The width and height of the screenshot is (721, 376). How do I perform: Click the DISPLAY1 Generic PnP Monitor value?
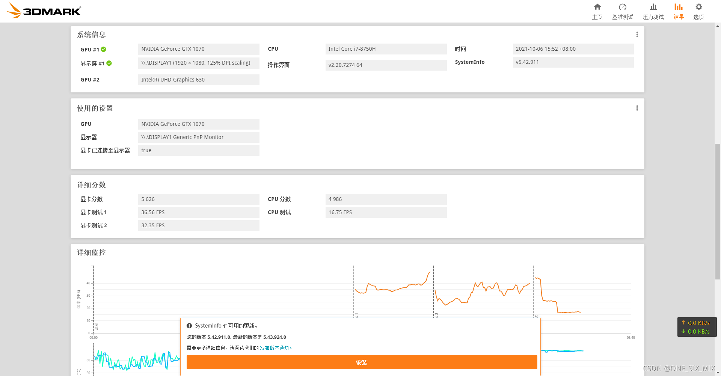point(199,137)
